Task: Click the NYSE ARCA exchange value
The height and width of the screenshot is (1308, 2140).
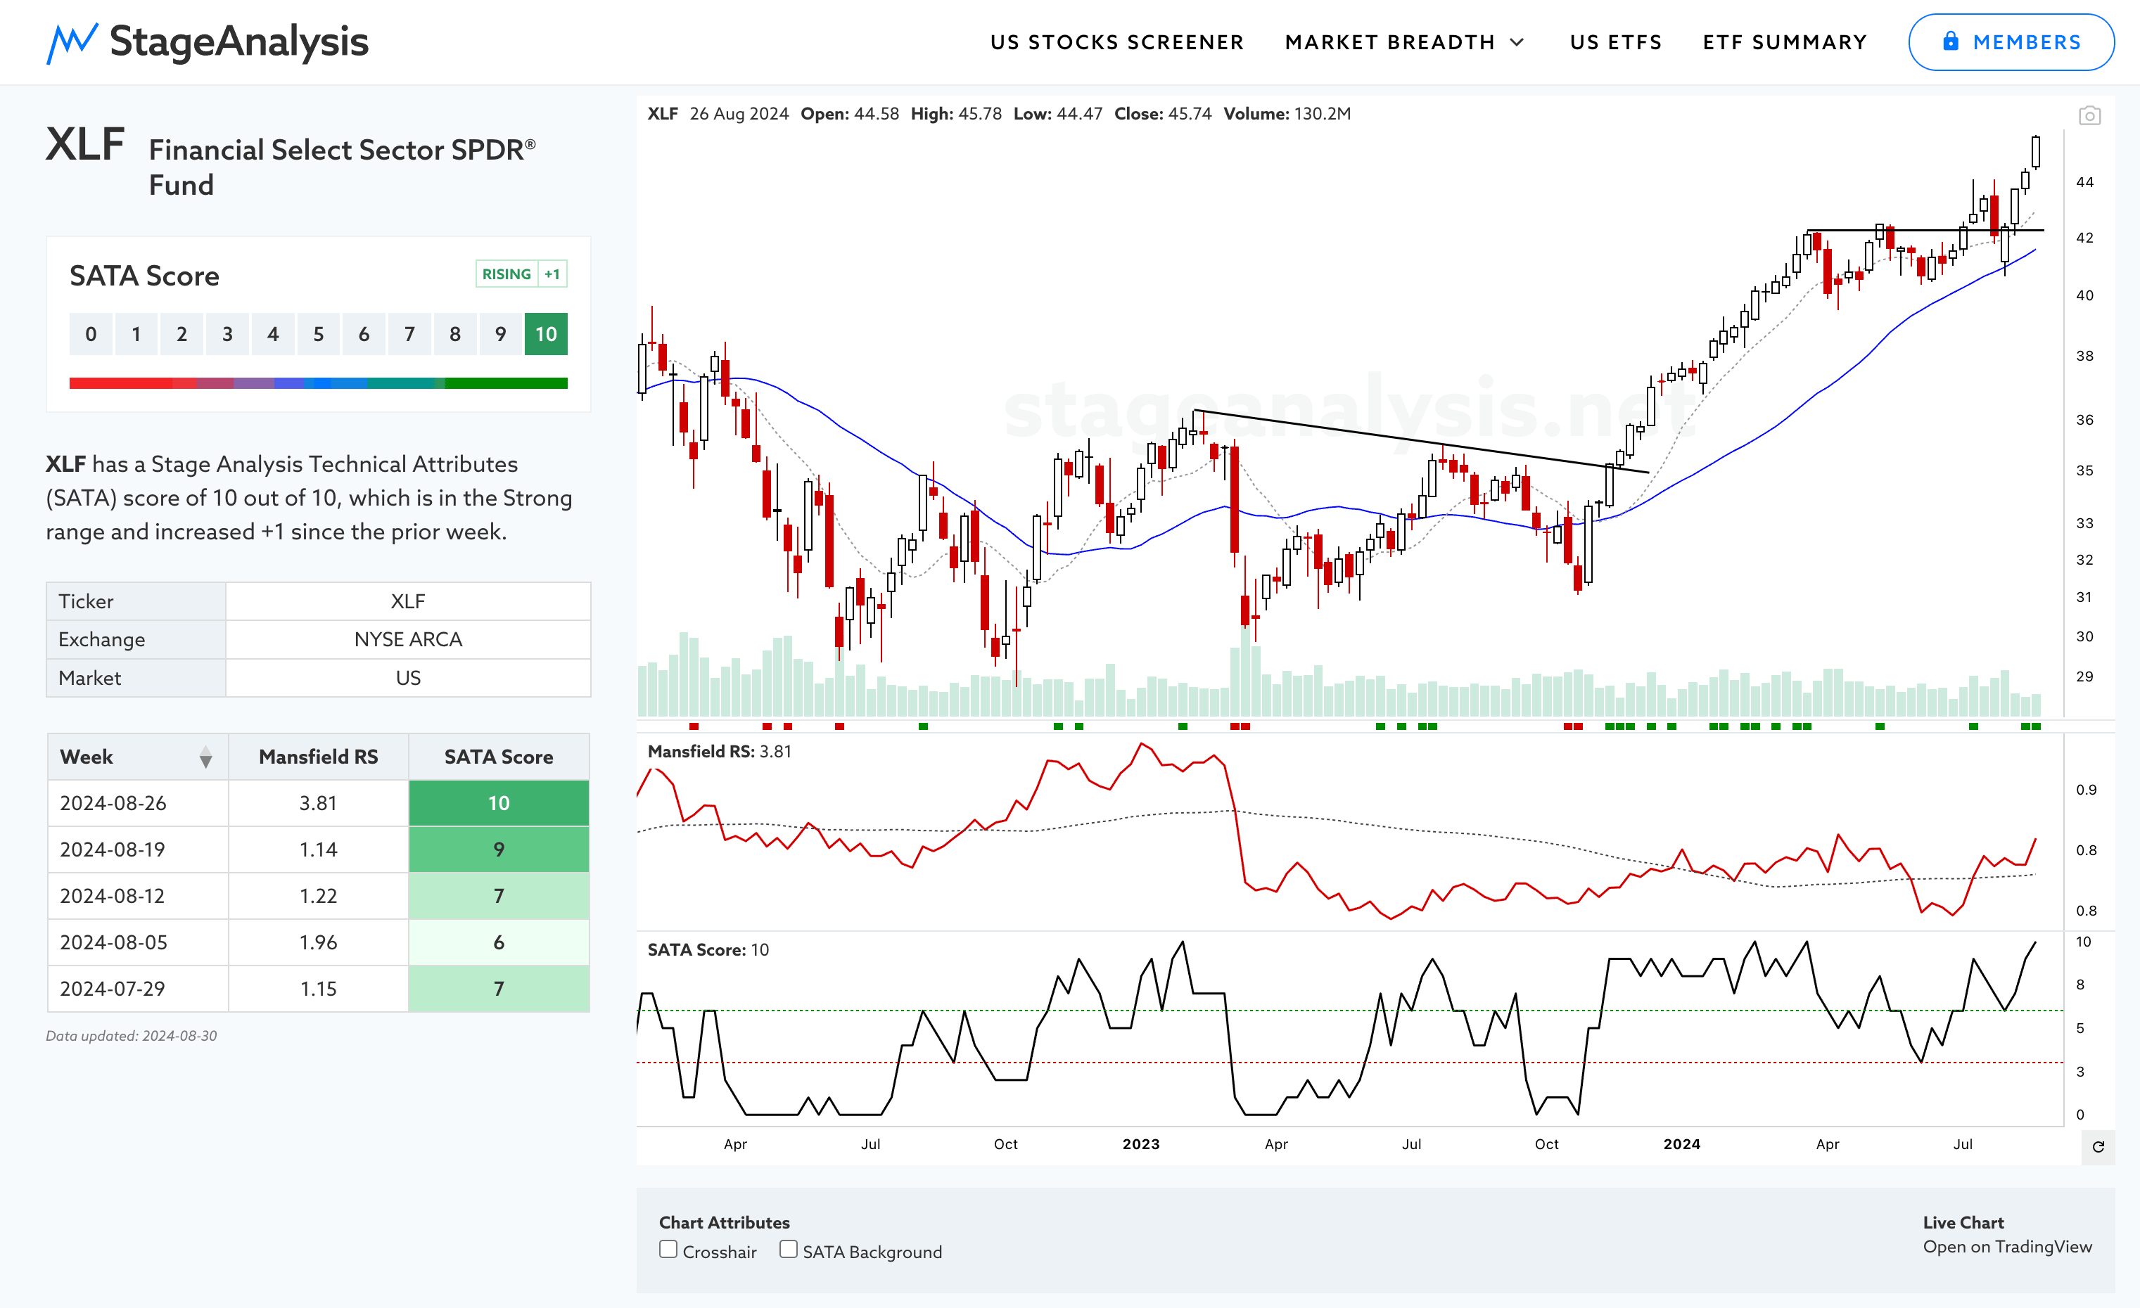Action: coord(408,640)
